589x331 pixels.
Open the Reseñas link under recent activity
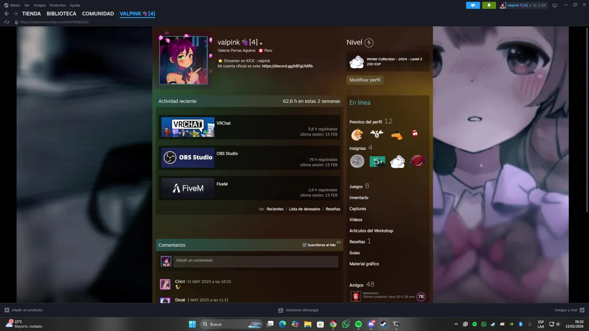[x=333, y=209]
